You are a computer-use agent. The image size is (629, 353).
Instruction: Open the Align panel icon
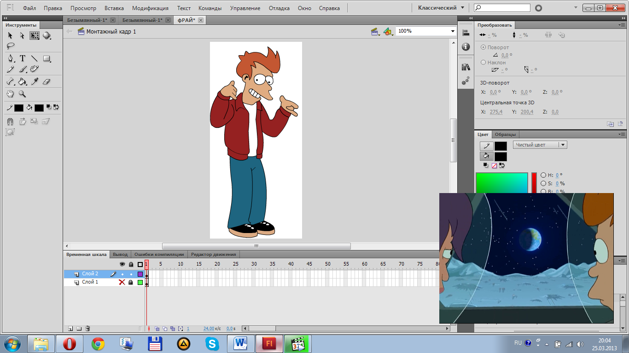point(466,33)
